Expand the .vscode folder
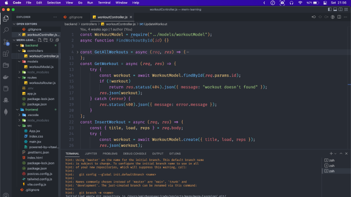 (19, 115)
